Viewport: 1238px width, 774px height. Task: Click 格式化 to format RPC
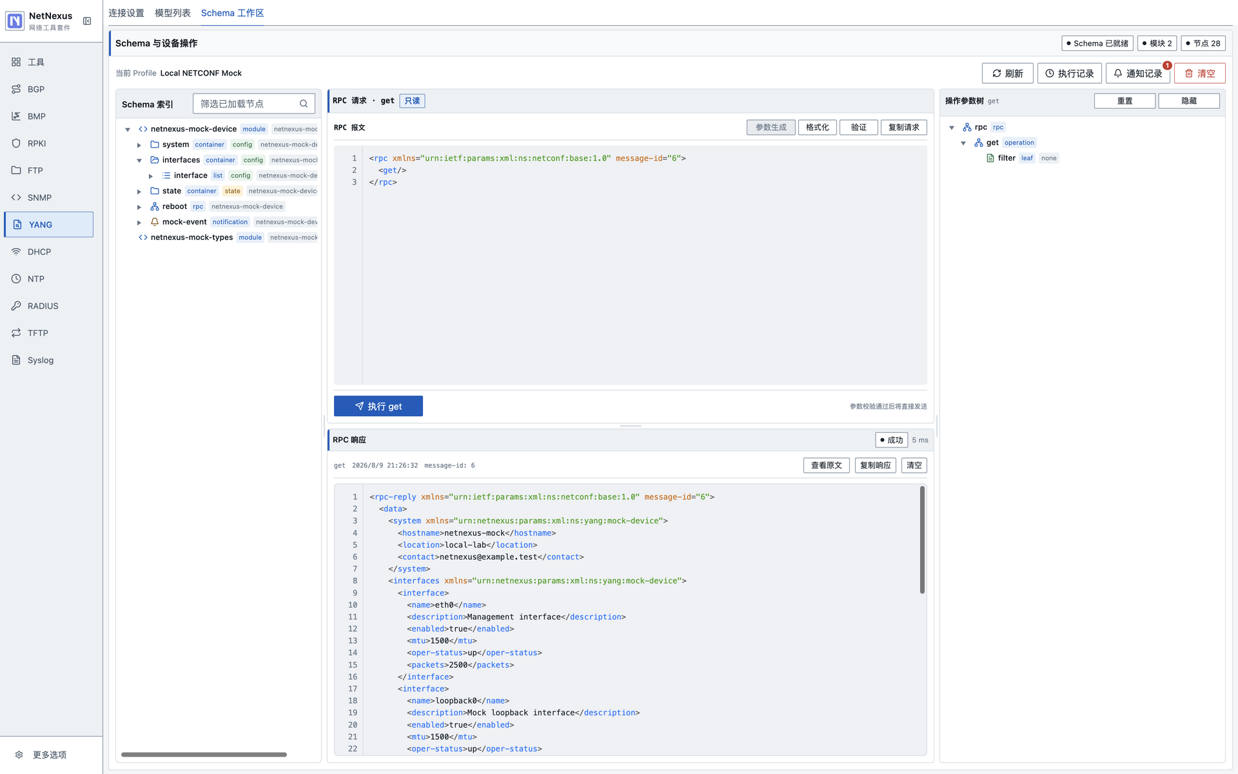point(817,128)
